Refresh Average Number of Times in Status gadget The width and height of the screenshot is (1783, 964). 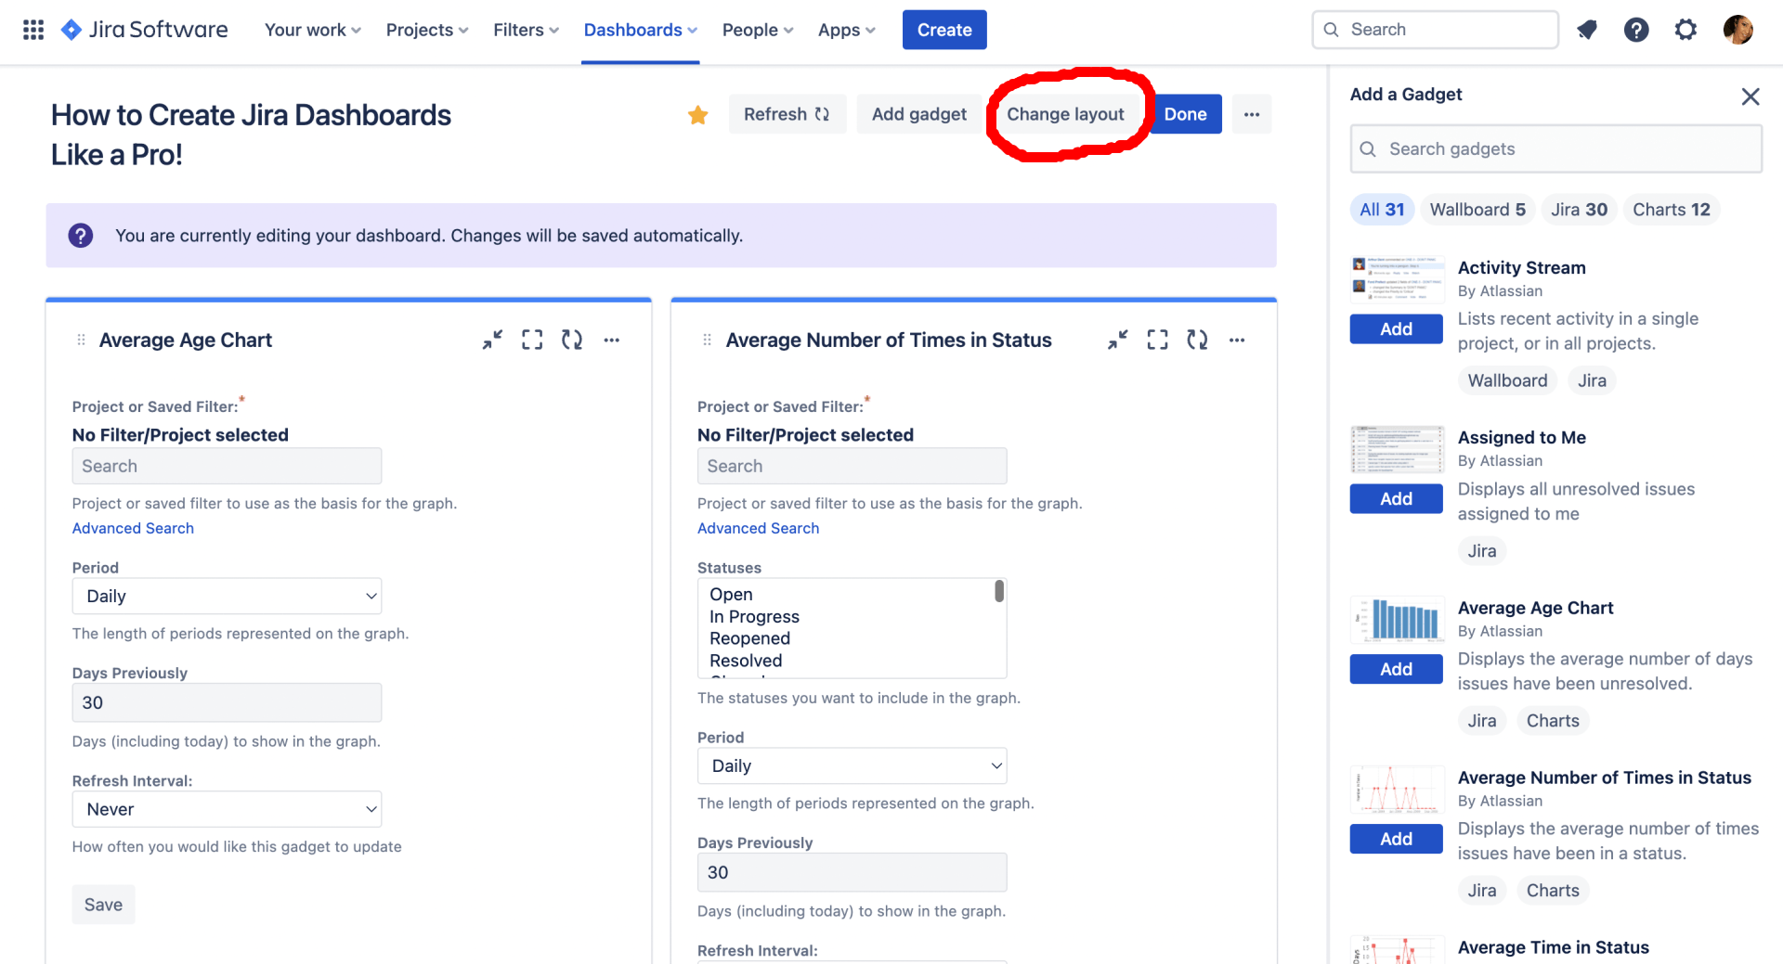pyautogui.click(x=1198, y=340)
